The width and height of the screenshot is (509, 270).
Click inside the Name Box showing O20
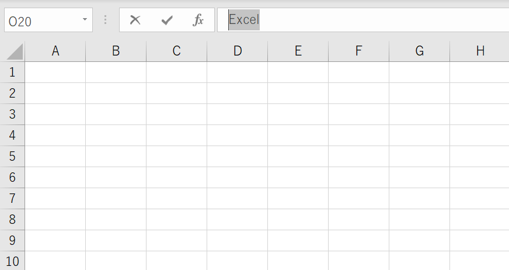point(41,20)
